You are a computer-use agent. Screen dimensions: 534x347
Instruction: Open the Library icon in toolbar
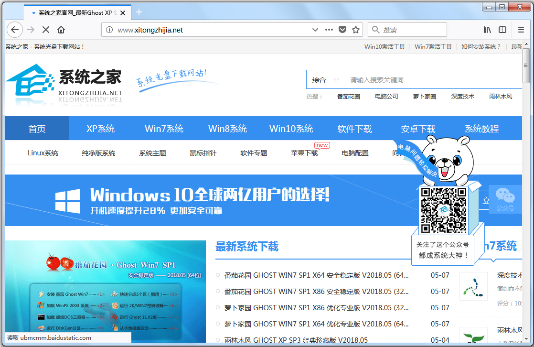tap(487, 30)
